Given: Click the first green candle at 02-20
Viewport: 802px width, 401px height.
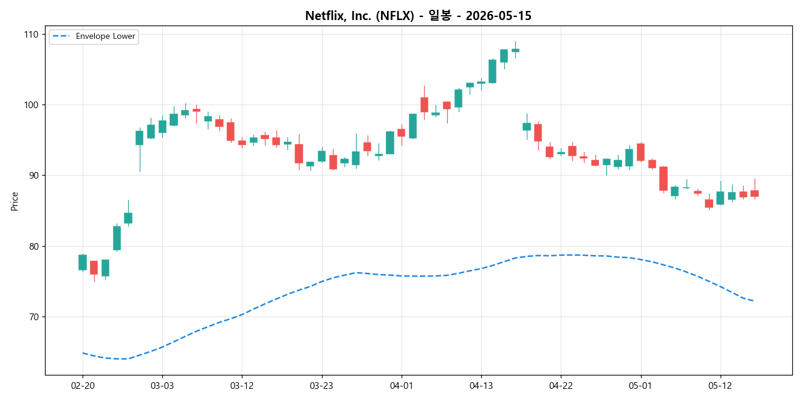Looking at the screenshot, I should [83, 262].
